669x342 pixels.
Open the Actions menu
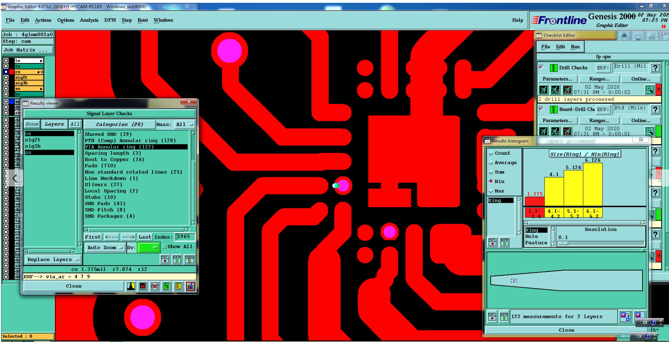pyautogui.click(x=43, y=20)
